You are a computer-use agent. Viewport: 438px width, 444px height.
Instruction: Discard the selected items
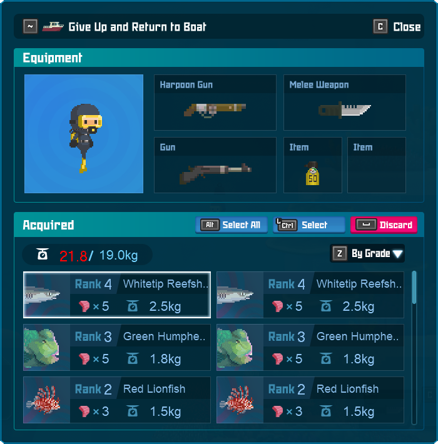(x=384, y=225)
